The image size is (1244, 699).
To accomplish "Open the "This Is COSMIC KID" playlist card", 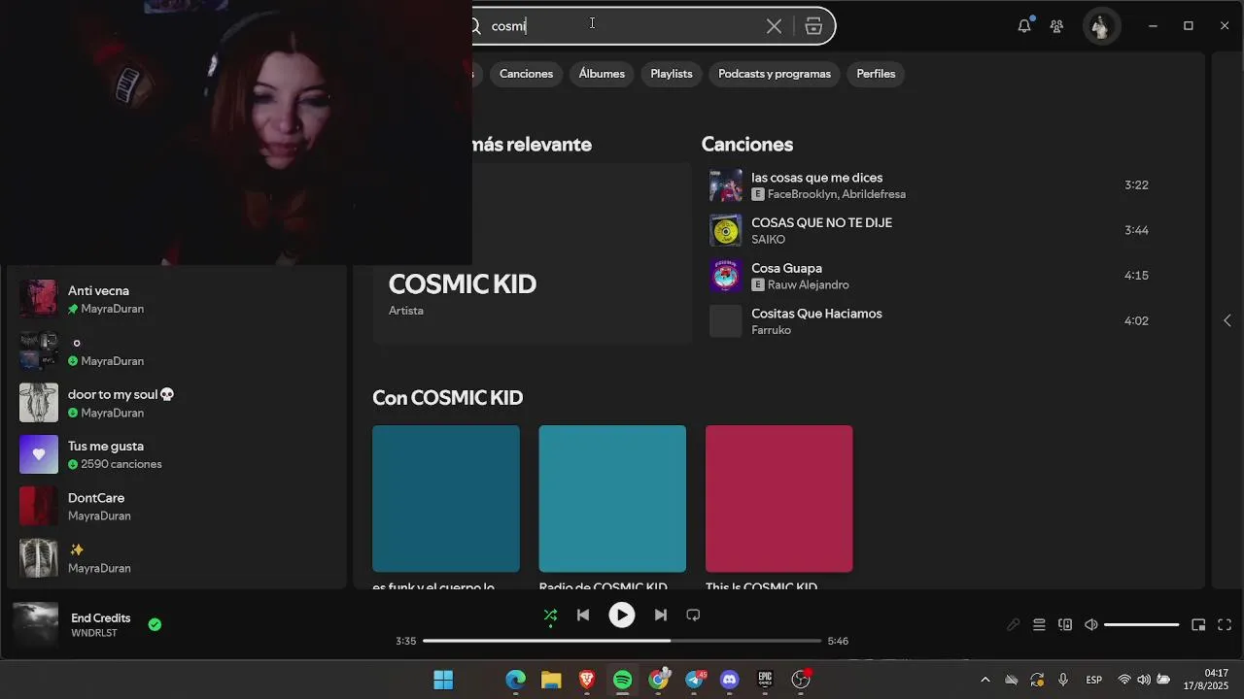I will (x=778, y=507).
